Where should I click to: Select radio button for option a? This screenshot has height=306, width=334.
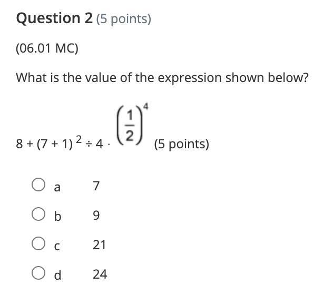point(38,185)
